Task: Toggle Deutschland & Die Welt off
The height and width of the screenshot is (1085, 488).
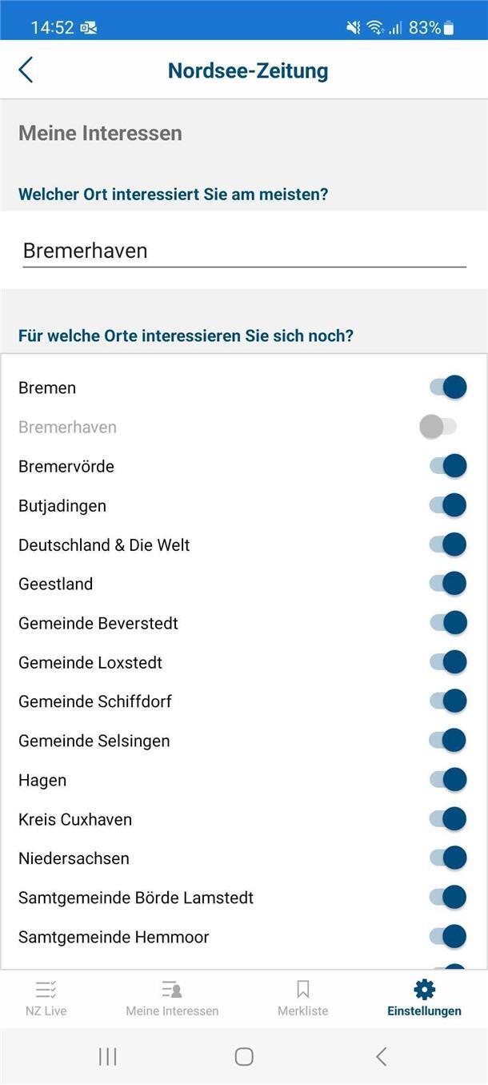Action: (448, 545)
